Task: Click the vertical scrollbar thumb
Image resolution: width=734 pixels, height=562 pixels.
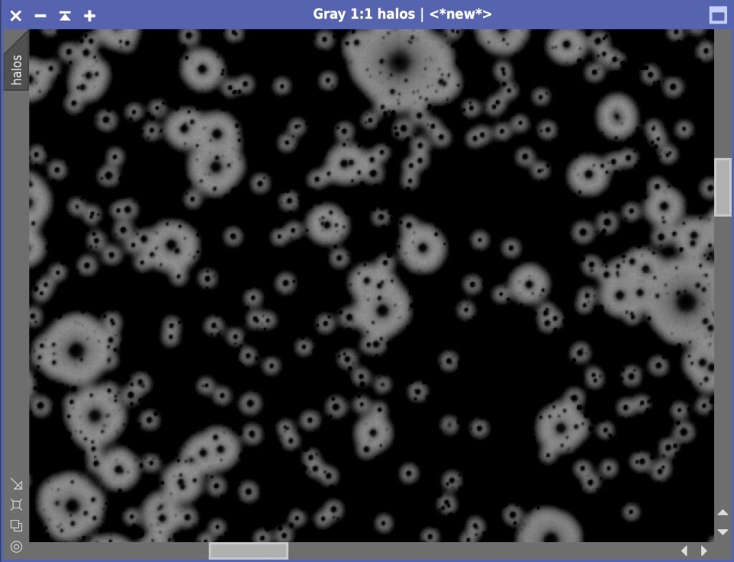Action: click(x=723, y=188)
